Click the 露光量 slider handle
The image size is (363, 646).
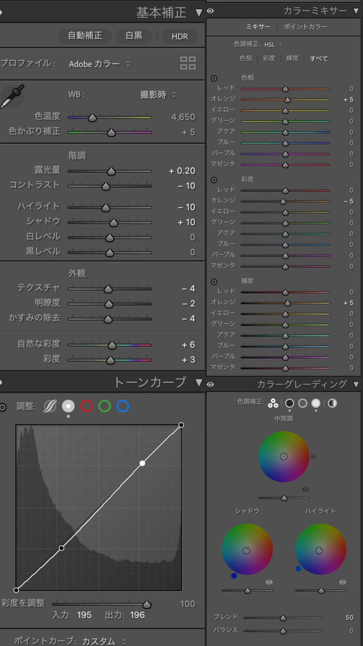(111, 171)
